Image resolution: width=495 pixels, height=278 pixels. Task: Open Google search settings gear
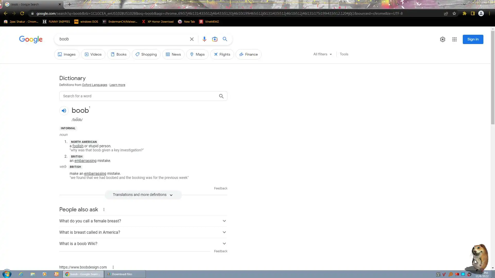[442, 39]
